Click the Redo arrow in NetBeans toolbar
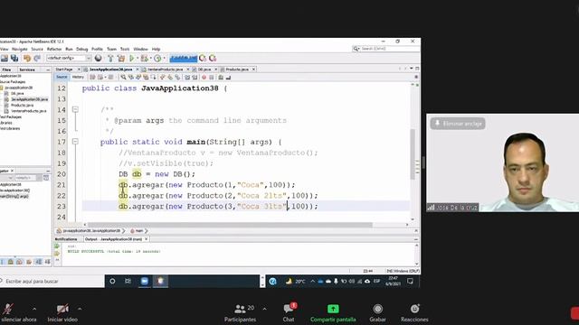This screenshot has height=325, width=579. click(x=37, y=58)
